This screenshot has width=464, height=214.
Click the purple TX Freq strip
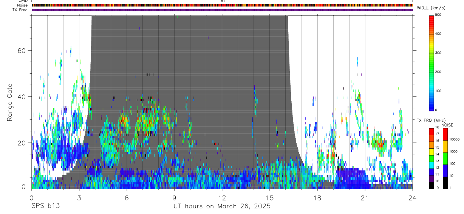click(x=222, y=10)
